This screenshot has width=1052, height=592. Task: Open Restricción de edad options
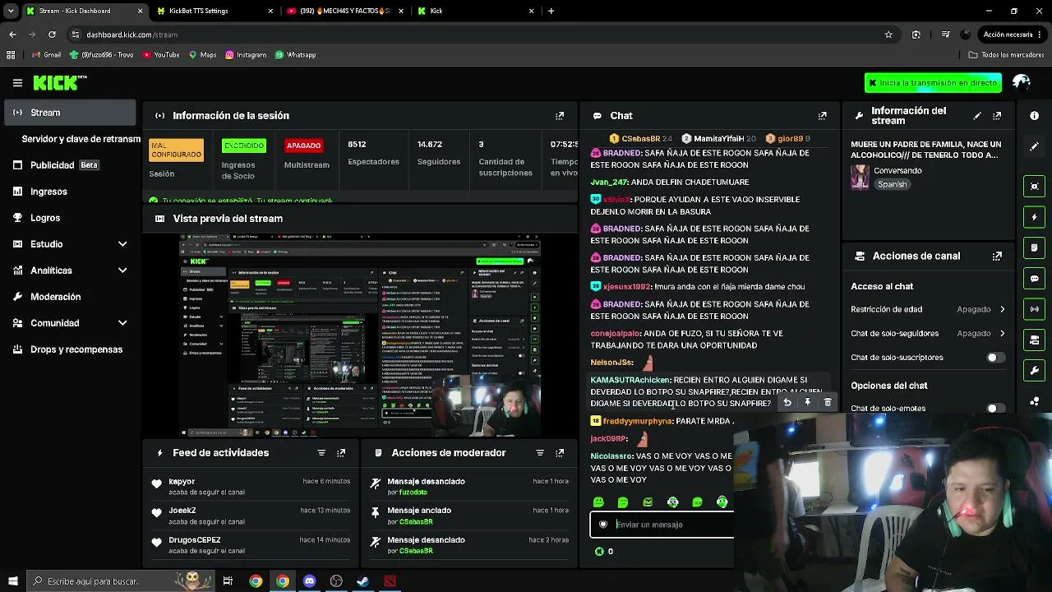(x=928, y=309)
